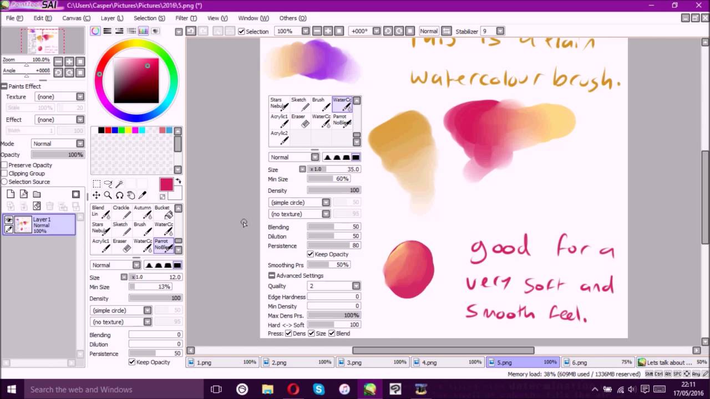Choose Acrylic1 brush in the left tool tray

tap(100, 245)
